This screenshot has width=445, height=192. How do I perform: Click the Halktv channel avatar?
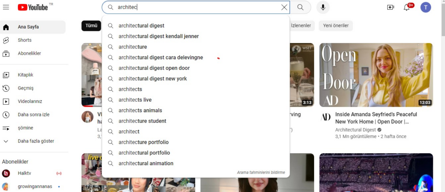pos(6,173)
